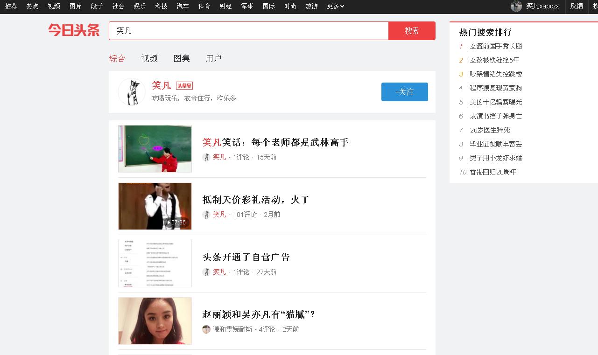Open hot search 吵架情绪失控跳楼

click(x=496, y=74)
